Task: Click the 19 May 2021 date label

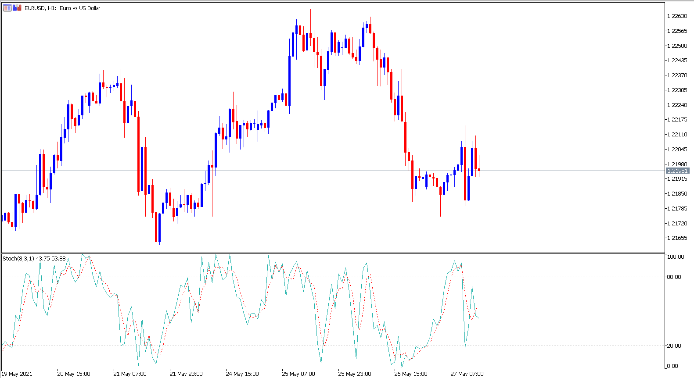Action: point(17,374)
